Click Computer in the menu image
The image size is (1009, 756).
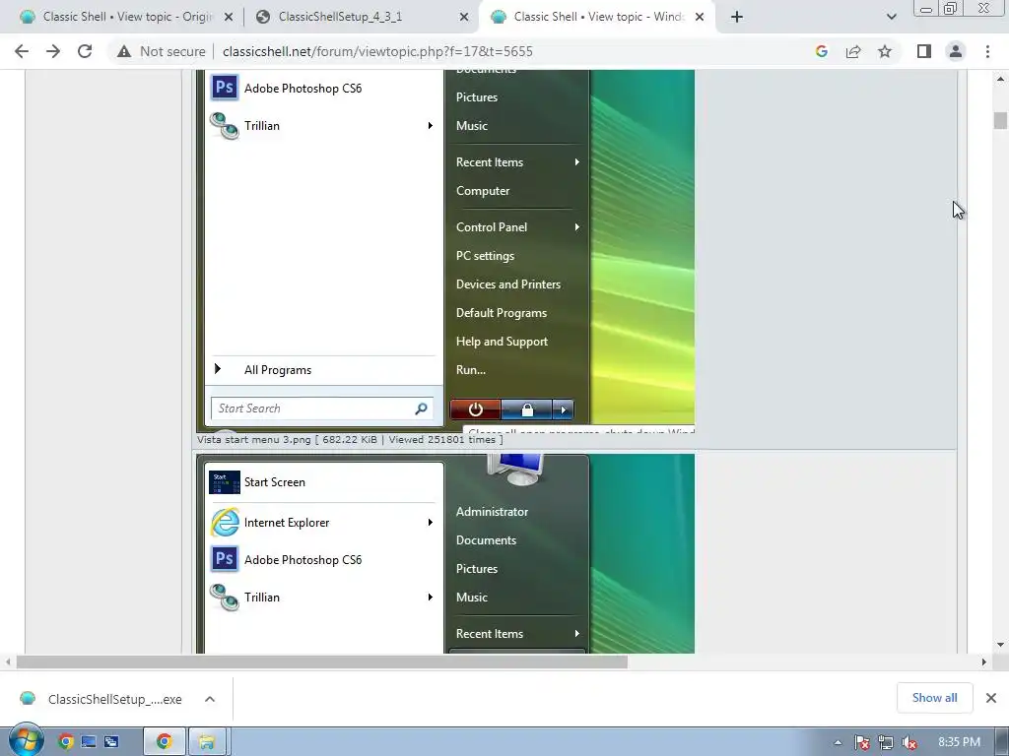click(483, 191)
